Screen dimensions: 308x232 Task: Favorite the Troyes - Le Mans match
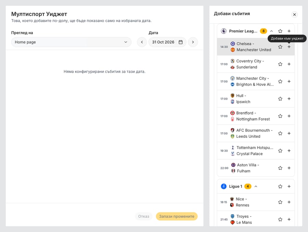click(x=280, y=219)
